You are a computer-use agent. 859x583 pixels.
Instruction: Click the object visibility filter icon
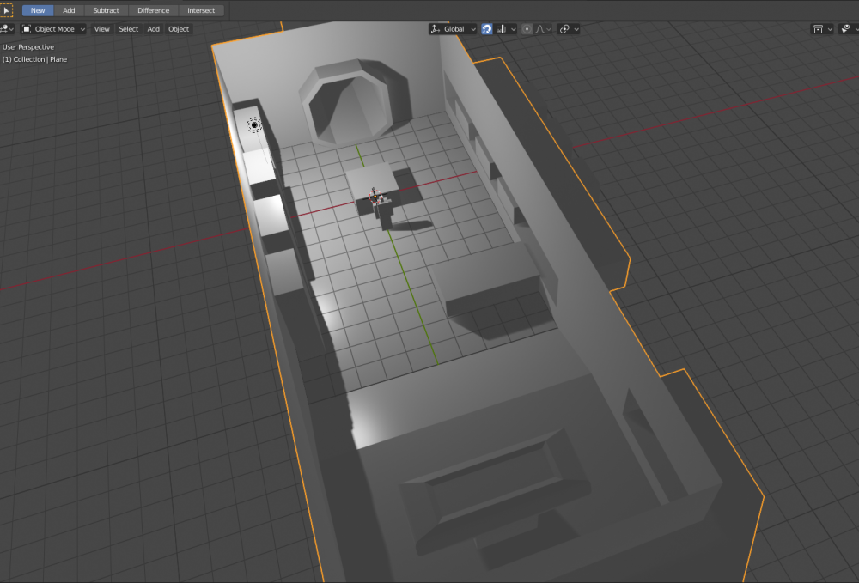[818, 29]
